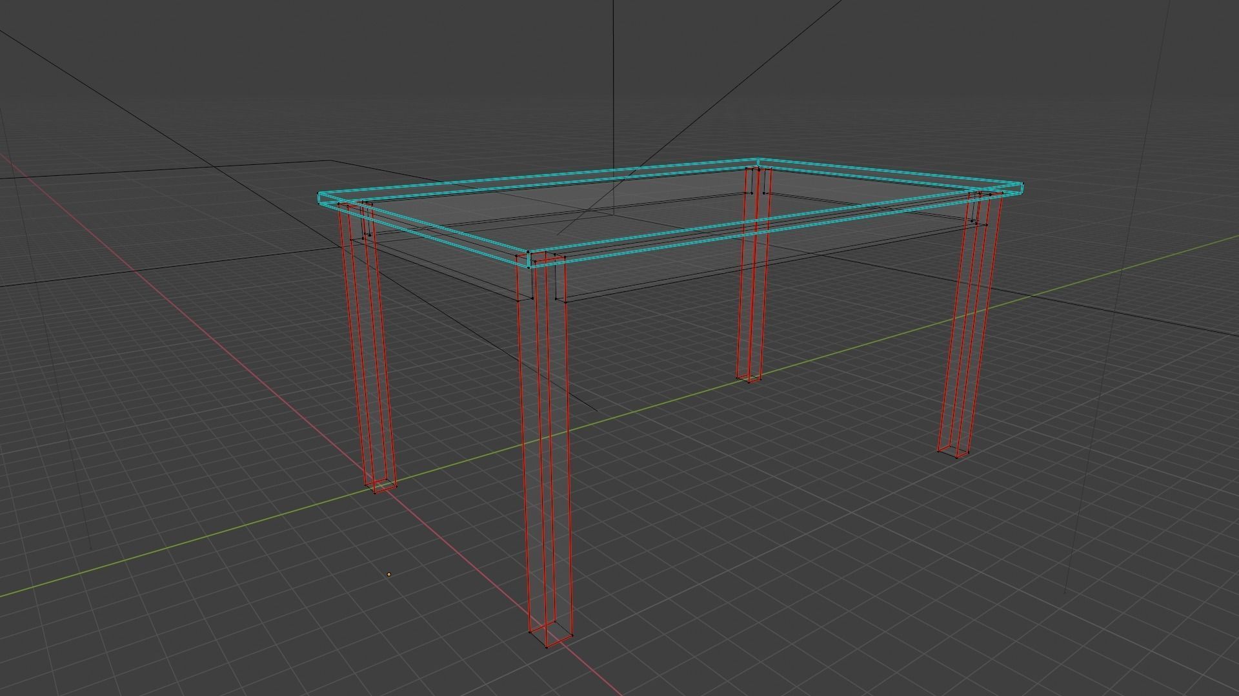Select the nearest front red table leg
Screen dimensions: 1239x696
click(x=546, y=451)
